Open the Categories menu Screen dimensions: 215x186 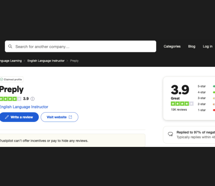coord(172,46)
